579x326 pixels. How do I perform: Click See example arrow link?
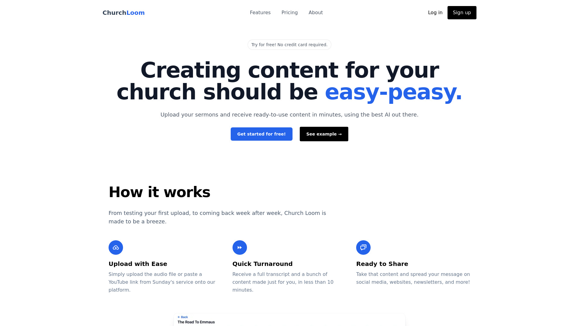[324, 134]
